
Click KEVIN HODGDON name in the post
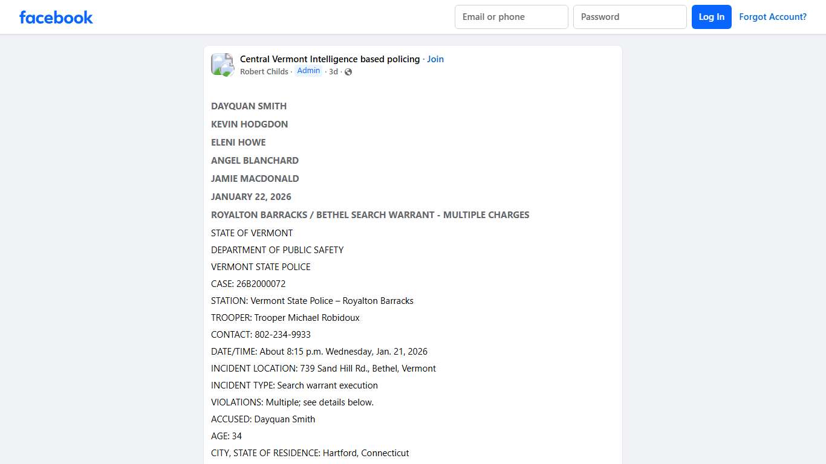point(249,124)
